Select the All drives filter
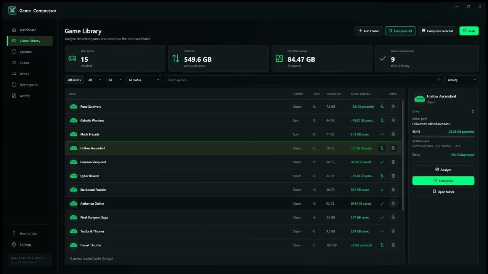This screenshot has width=488, height=274. pyautogui.click(x=74, y=80)
